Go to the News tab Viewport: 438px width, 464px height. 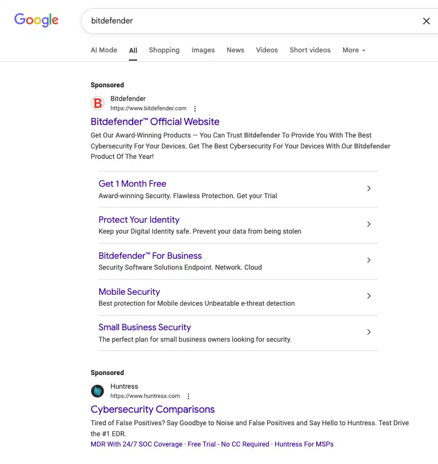click(235, 50)
